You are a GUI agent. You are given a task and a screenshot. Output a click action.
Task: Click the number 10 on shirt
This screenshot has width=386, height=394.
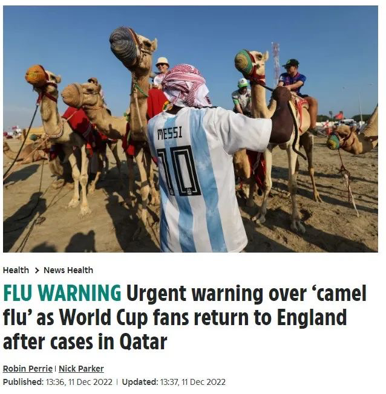pos(179,171)
